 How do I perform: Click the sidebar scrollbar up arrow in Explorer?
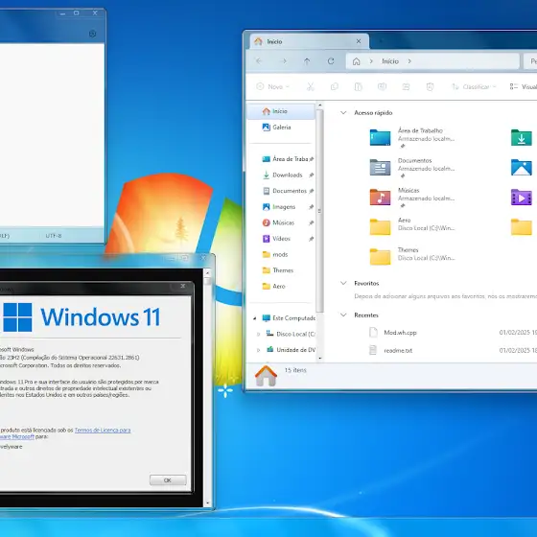pyautogui.click(x=320, y=105)
